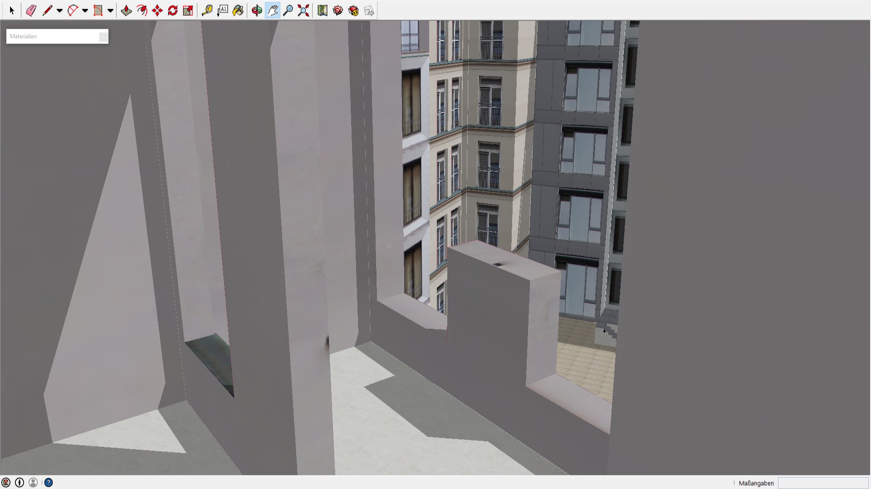Activate the Rotate tool
The height and width of the screenshot is (489, 871).
coord(172,10)
